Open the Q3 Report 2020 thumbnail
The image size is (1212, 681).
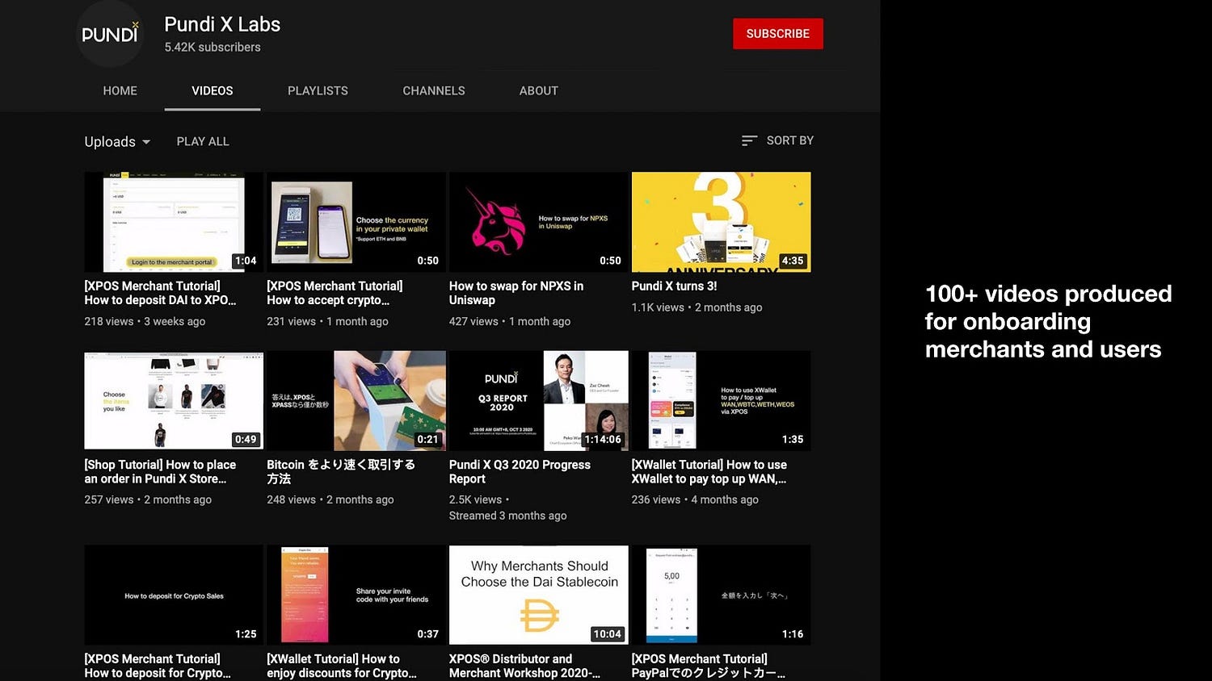pos(539,400)
